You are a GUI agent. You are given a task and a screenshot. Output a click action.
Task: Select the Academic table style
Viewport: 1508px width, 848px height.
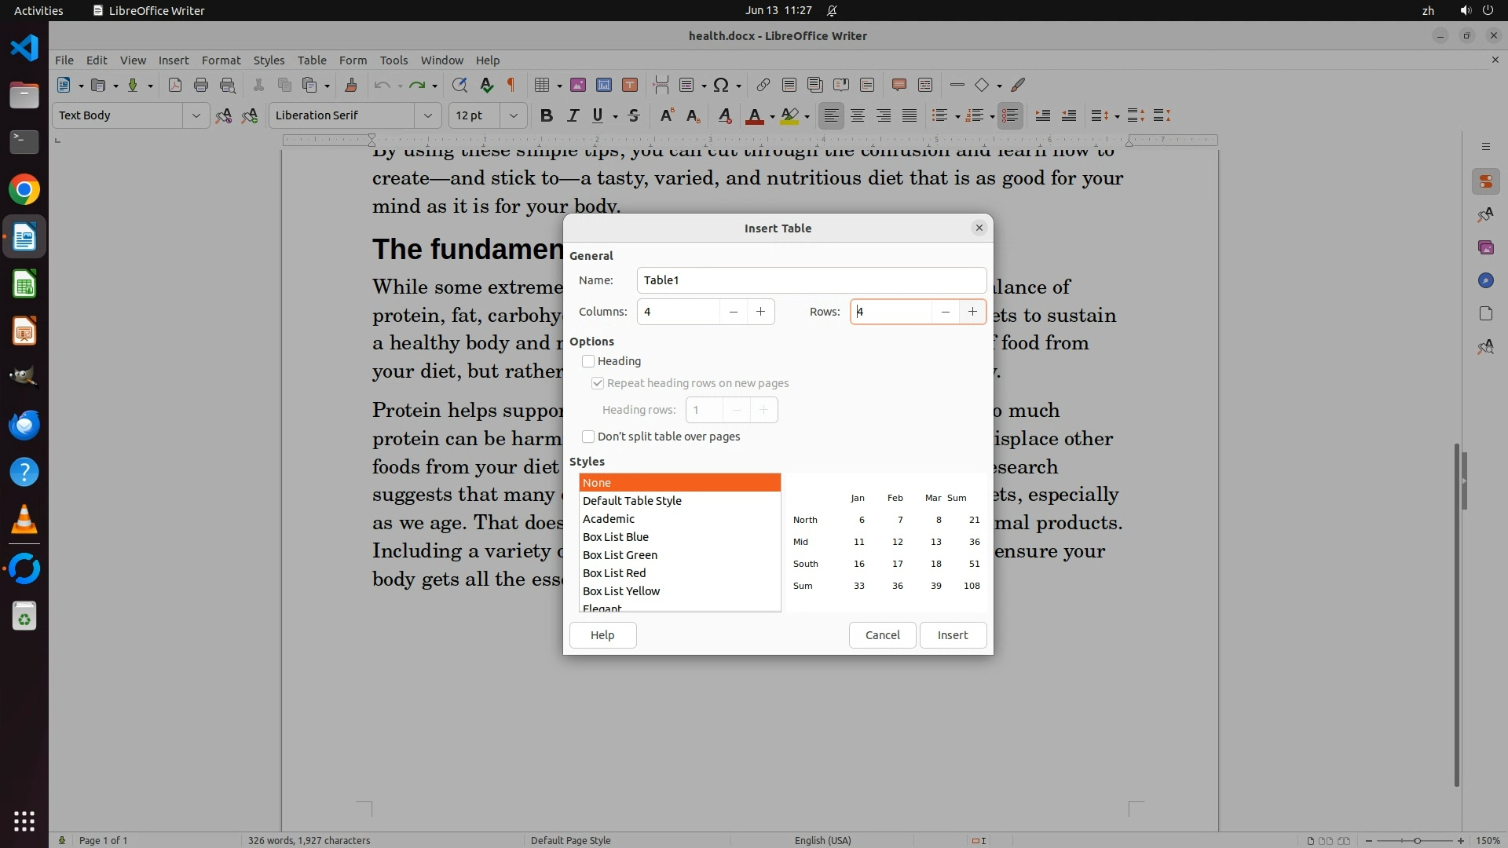coord(609,519)
